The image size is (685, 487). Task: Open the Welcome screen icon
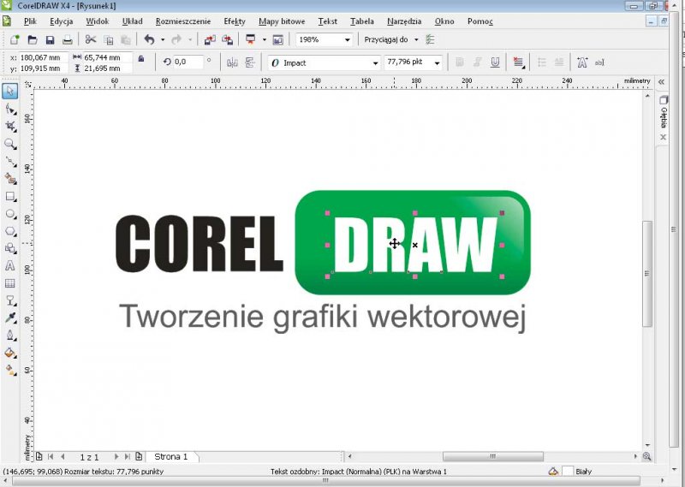(x=277, y=39)
